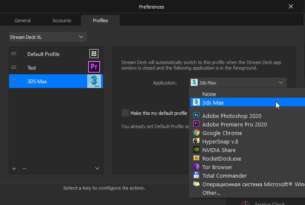
Task: Enable Make this my default profile checkbox
Action: (125, 113)
